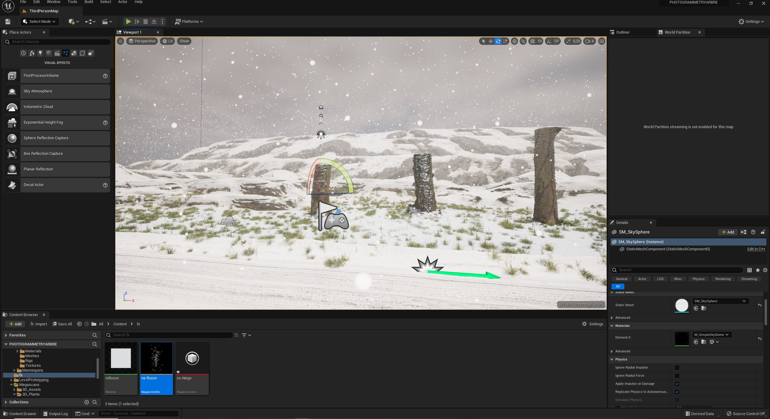
Task: Toggle grid snapping icon in viewport
Action: (x=532, y=41)
